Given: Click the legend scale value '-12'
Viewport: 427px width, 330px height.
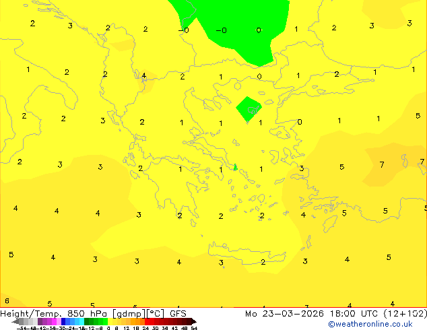Looking at the screenshot, I should pyautogui.click(x=91, y=329).
